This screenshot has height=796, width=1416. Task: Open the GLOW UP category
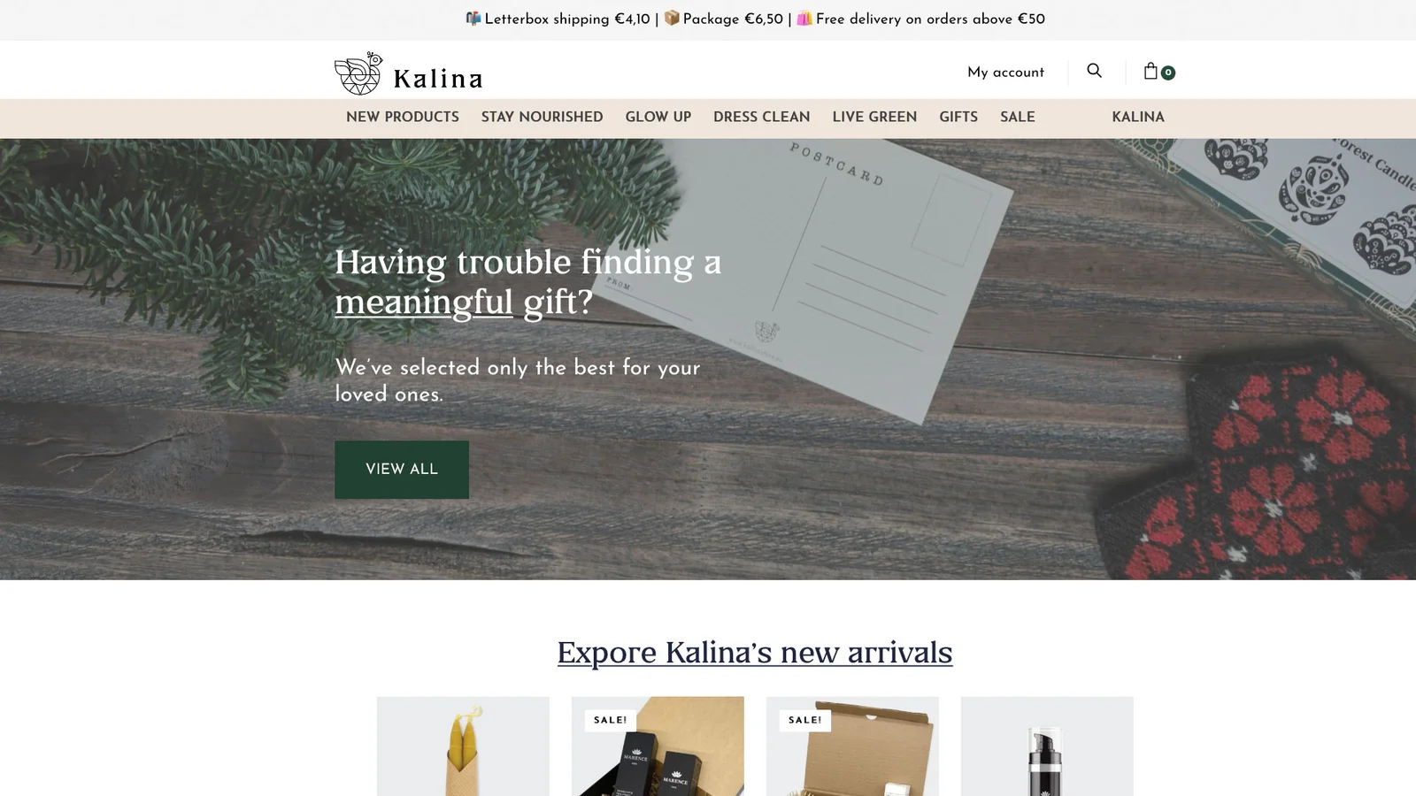658,117
